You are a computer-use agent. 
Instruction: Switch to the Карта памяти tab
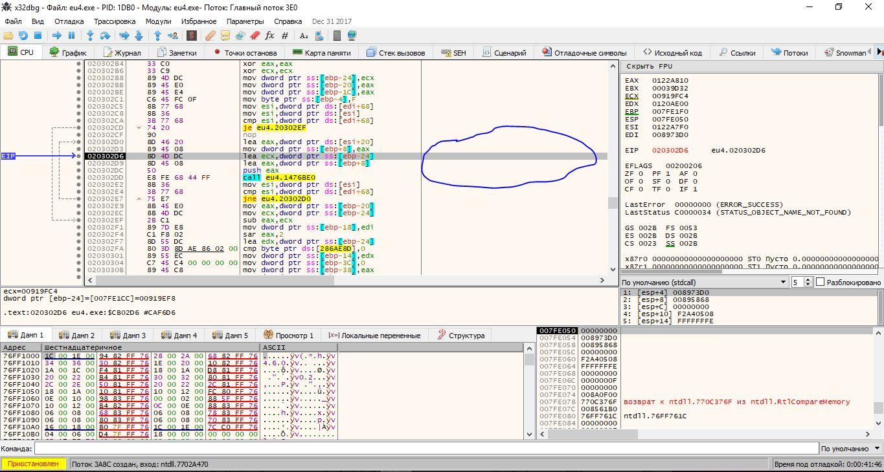(321, 52)
